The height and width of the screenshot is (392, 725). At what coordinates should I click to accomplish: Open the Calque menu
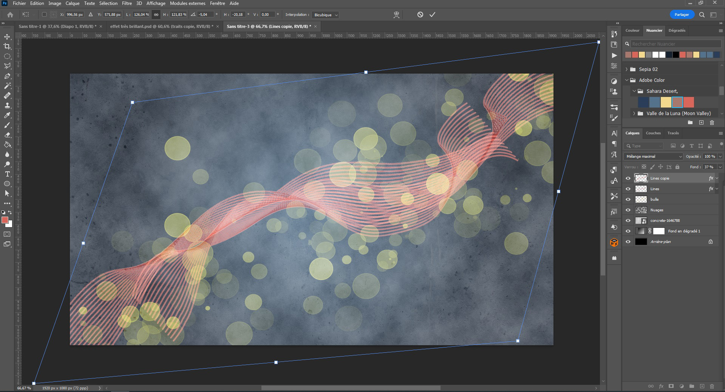tap(72, 3)
